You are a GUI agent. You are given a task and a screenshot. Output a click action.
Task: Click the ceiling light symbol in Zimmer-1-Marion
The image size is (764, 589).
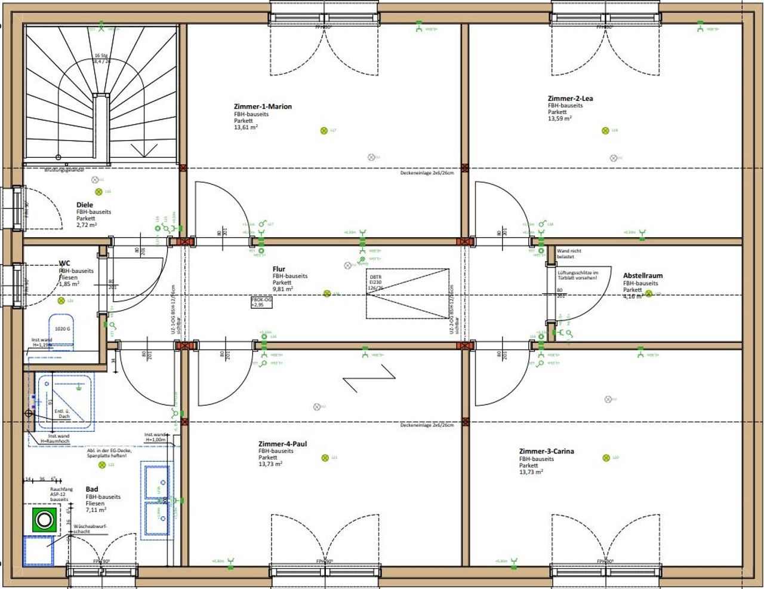coord(324,130)
